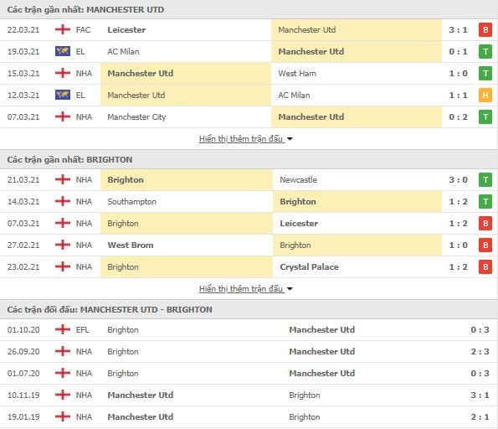Screen dimensions: 498x429
Task: Open the Southampton vs Brighton 1:2 score
Action: pyautogui.click(x=458, y=202)
